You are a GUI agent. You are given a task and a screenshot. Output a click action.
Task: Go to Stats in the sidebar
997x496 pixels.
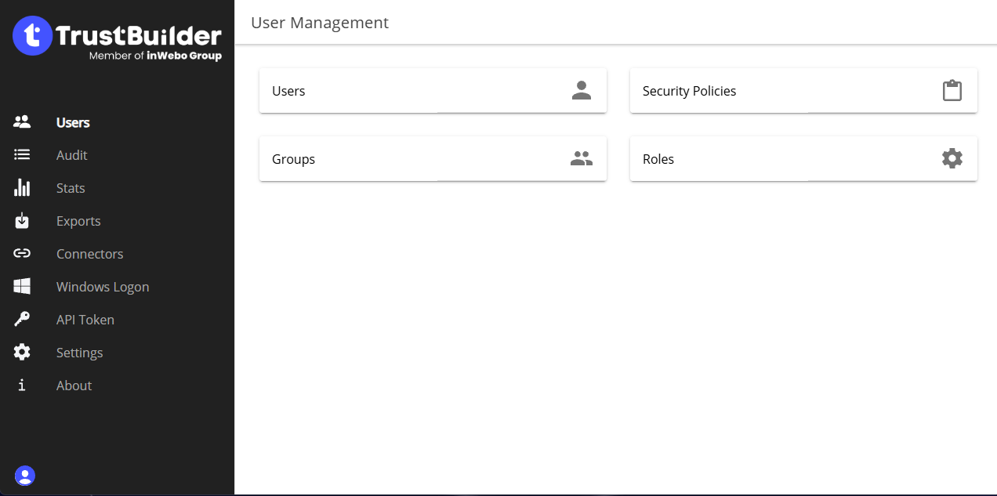(71, 188)
